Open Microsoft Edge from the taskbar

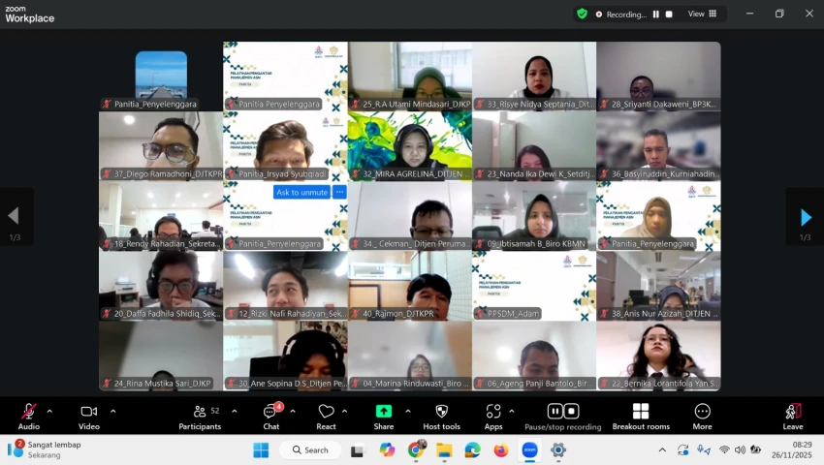tap(472, 450)
